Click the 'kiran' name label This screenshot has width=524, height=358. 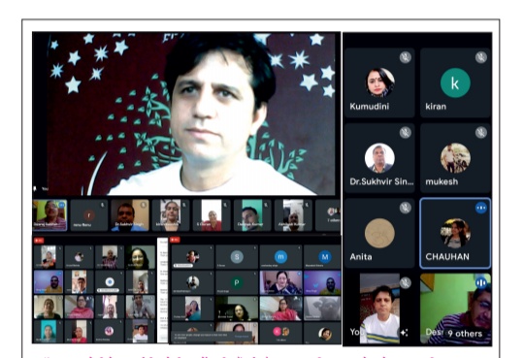pyautogui.click(x=436, y=107)
